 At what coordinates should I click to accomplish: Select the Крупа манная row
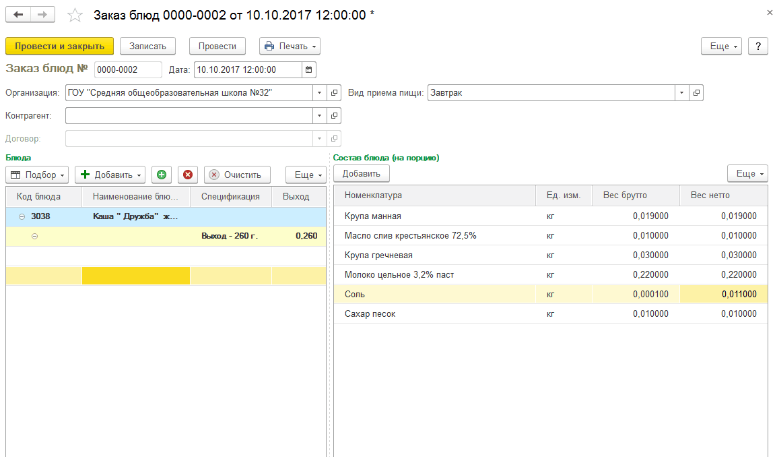[x=551, y=216]
